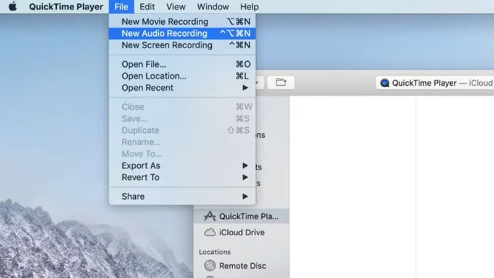This screenshot has width=494, height=278.
Task: Select Remote Disc under Locations
Action: [241, 266]
